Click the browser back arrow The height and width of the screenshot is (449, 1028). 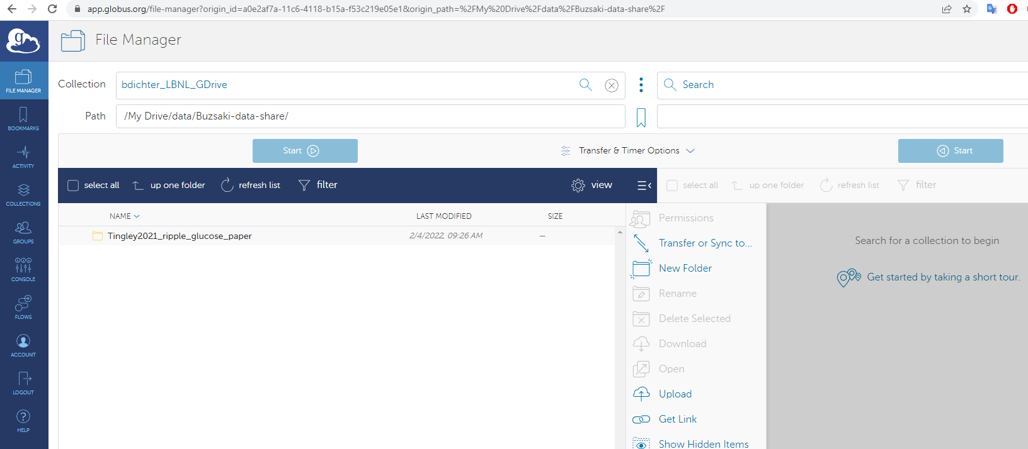tap(11, 9)
